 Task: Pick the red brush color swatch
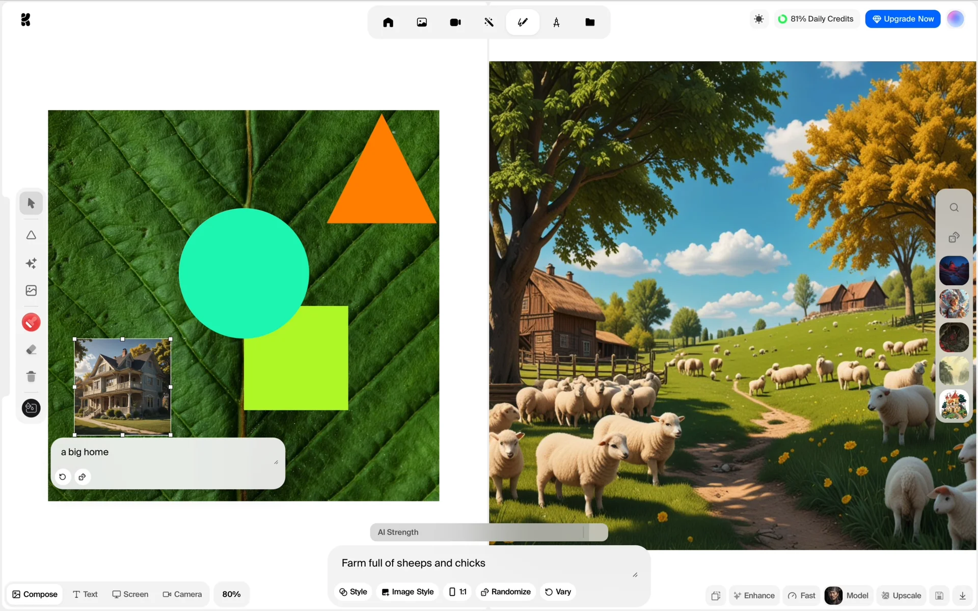coord(31,322)
